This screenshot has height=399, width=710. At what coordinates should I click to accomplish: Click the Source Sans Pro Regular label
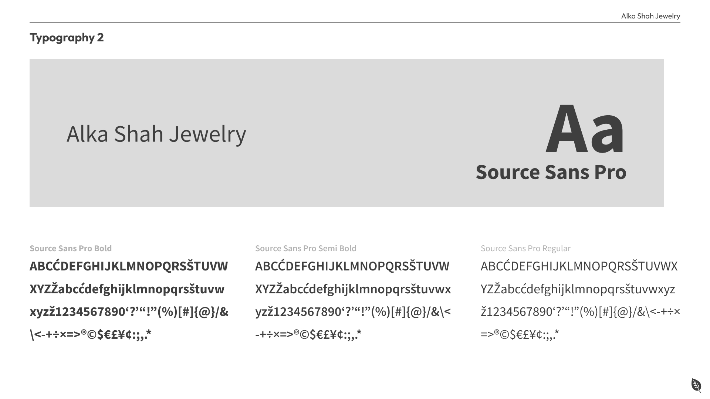point(525,248)
